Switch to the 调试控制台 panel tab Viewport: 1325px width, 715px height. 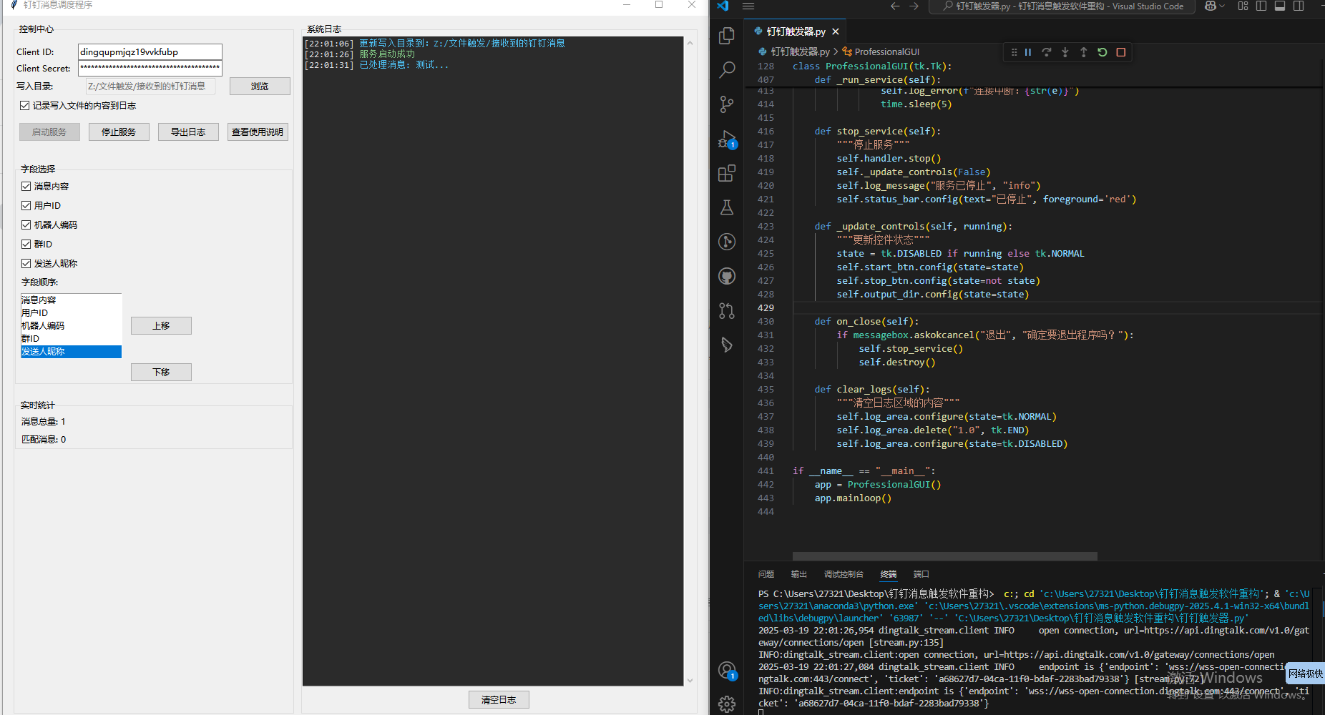(844, 574)
